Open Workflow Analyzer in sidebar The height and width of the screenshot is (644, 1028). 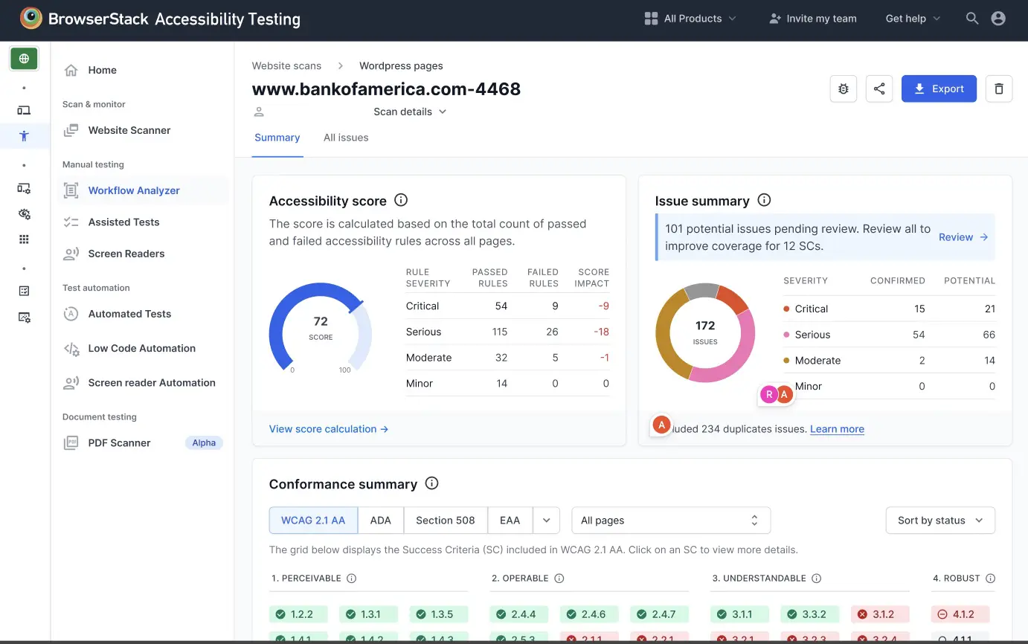tap(143, 190)
